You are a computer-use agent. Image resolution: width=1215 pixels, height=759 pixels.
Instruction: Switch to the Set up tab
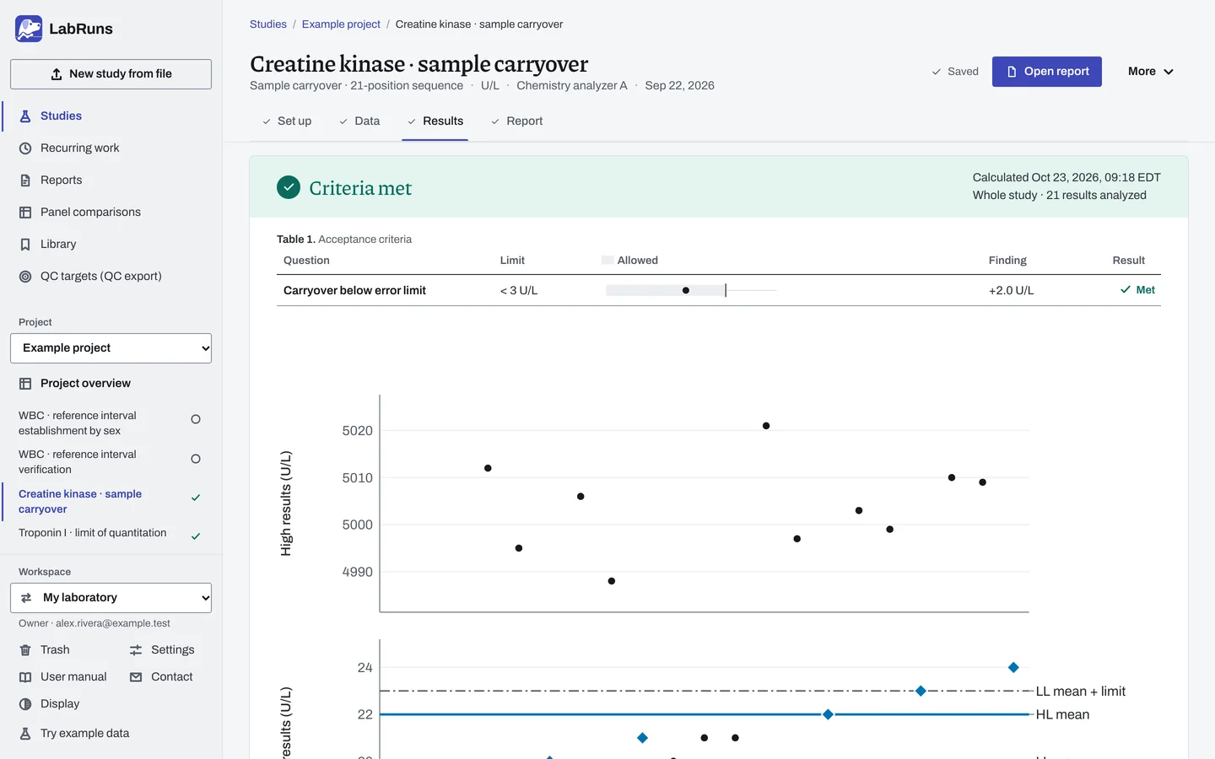coord(287,121)
